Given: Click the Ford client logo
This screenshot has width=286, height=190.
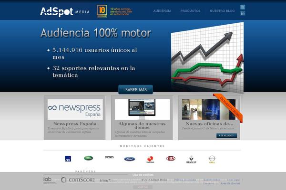Looking at the screenshot, I should (x=130, y=159).
